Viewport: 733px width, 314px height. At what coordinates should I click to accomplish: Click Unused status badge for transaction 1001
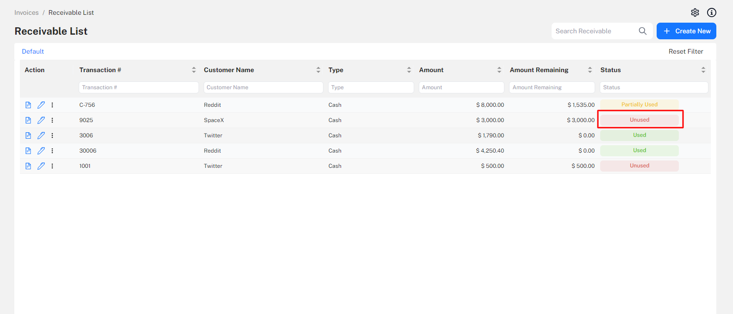click(x=640, y=166)
